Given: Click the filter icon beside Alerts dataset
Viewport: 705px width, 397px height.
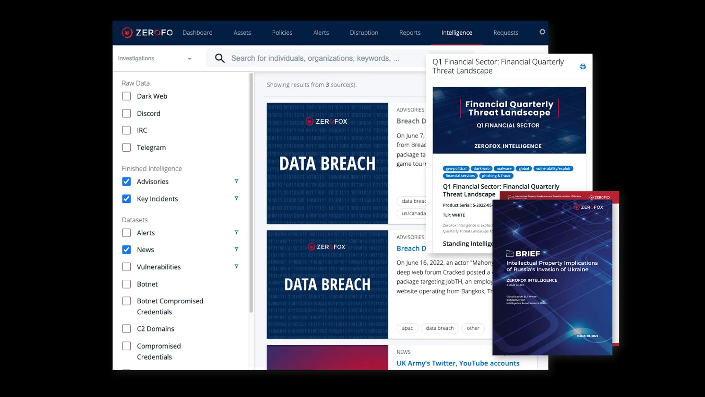Looking at the screenshot, I should (x=236, y=233).
